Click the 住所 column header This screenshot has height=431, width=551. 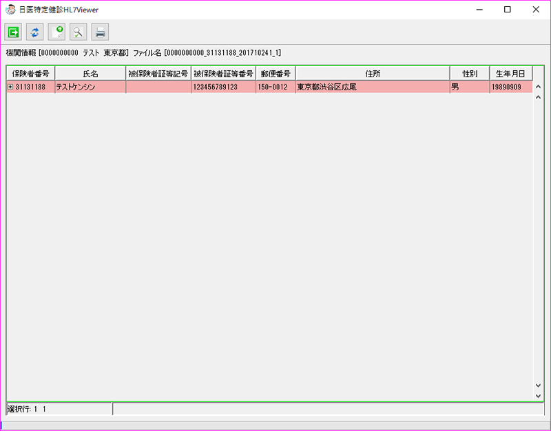[373, 74]
